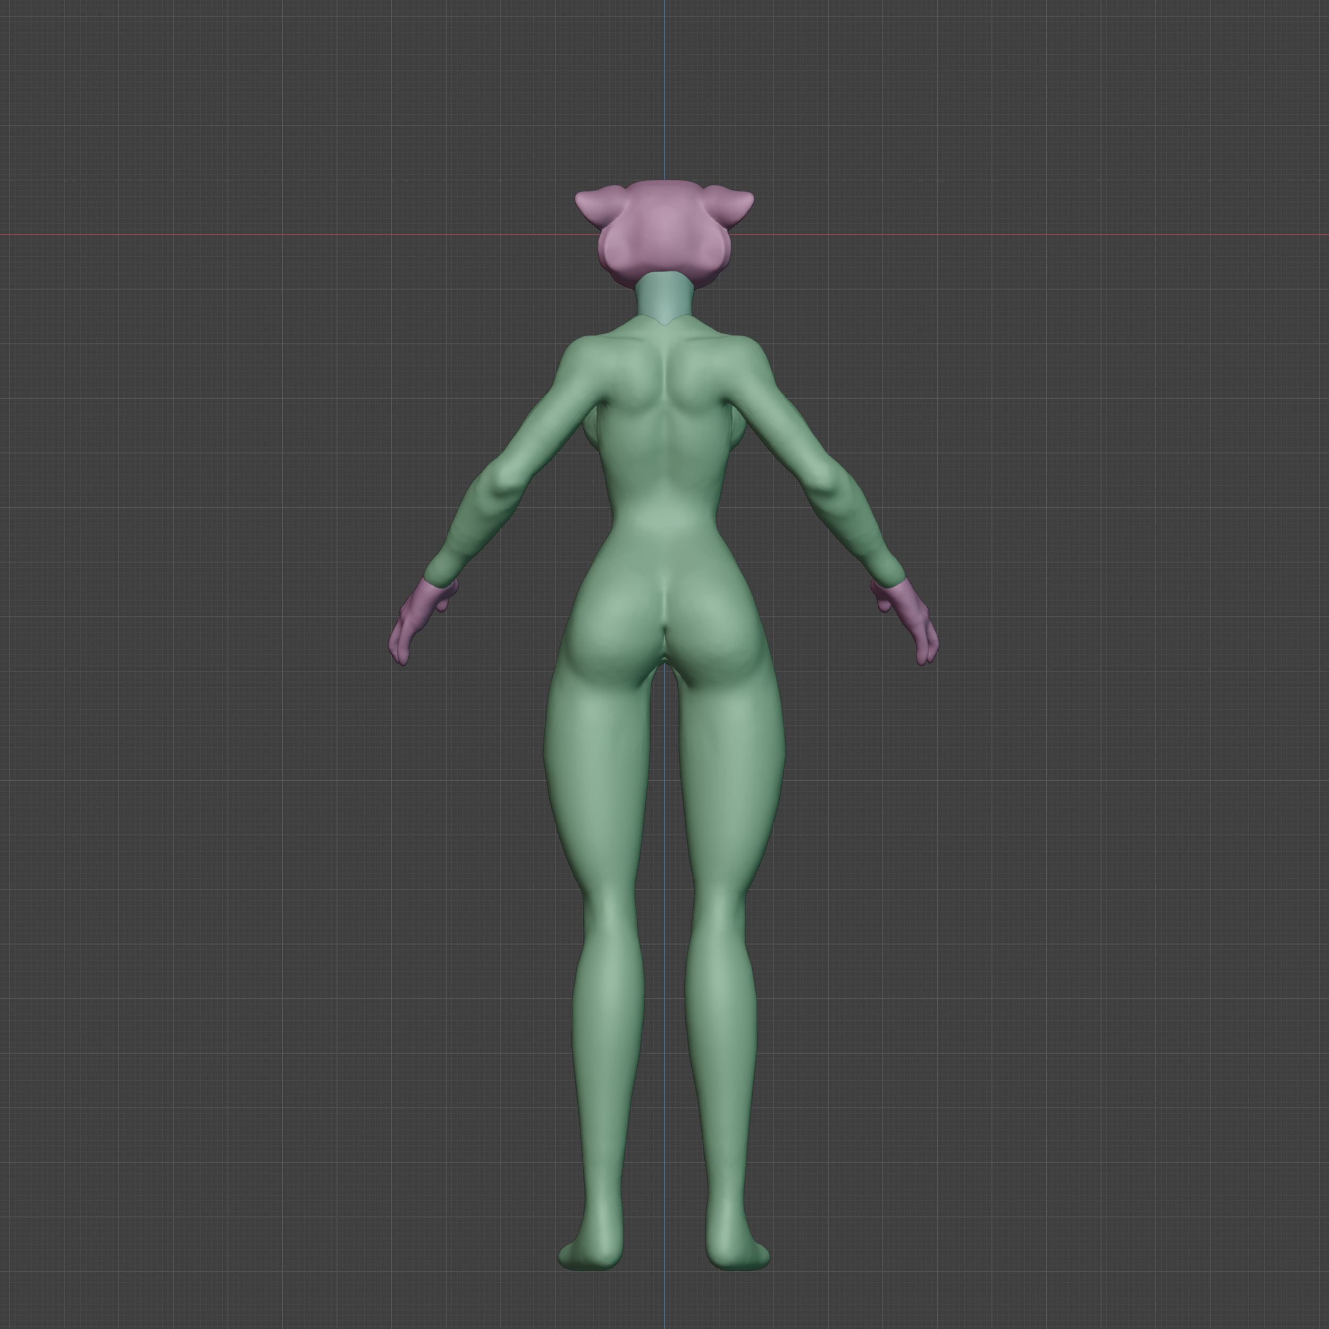Click the pink head mesh

(x=664, y=230)
